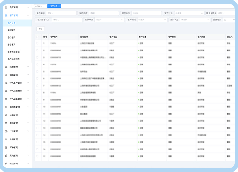Click the 比价管理 icon in sidebar
This screenshot has height=172, width=238.
(6, 131)
